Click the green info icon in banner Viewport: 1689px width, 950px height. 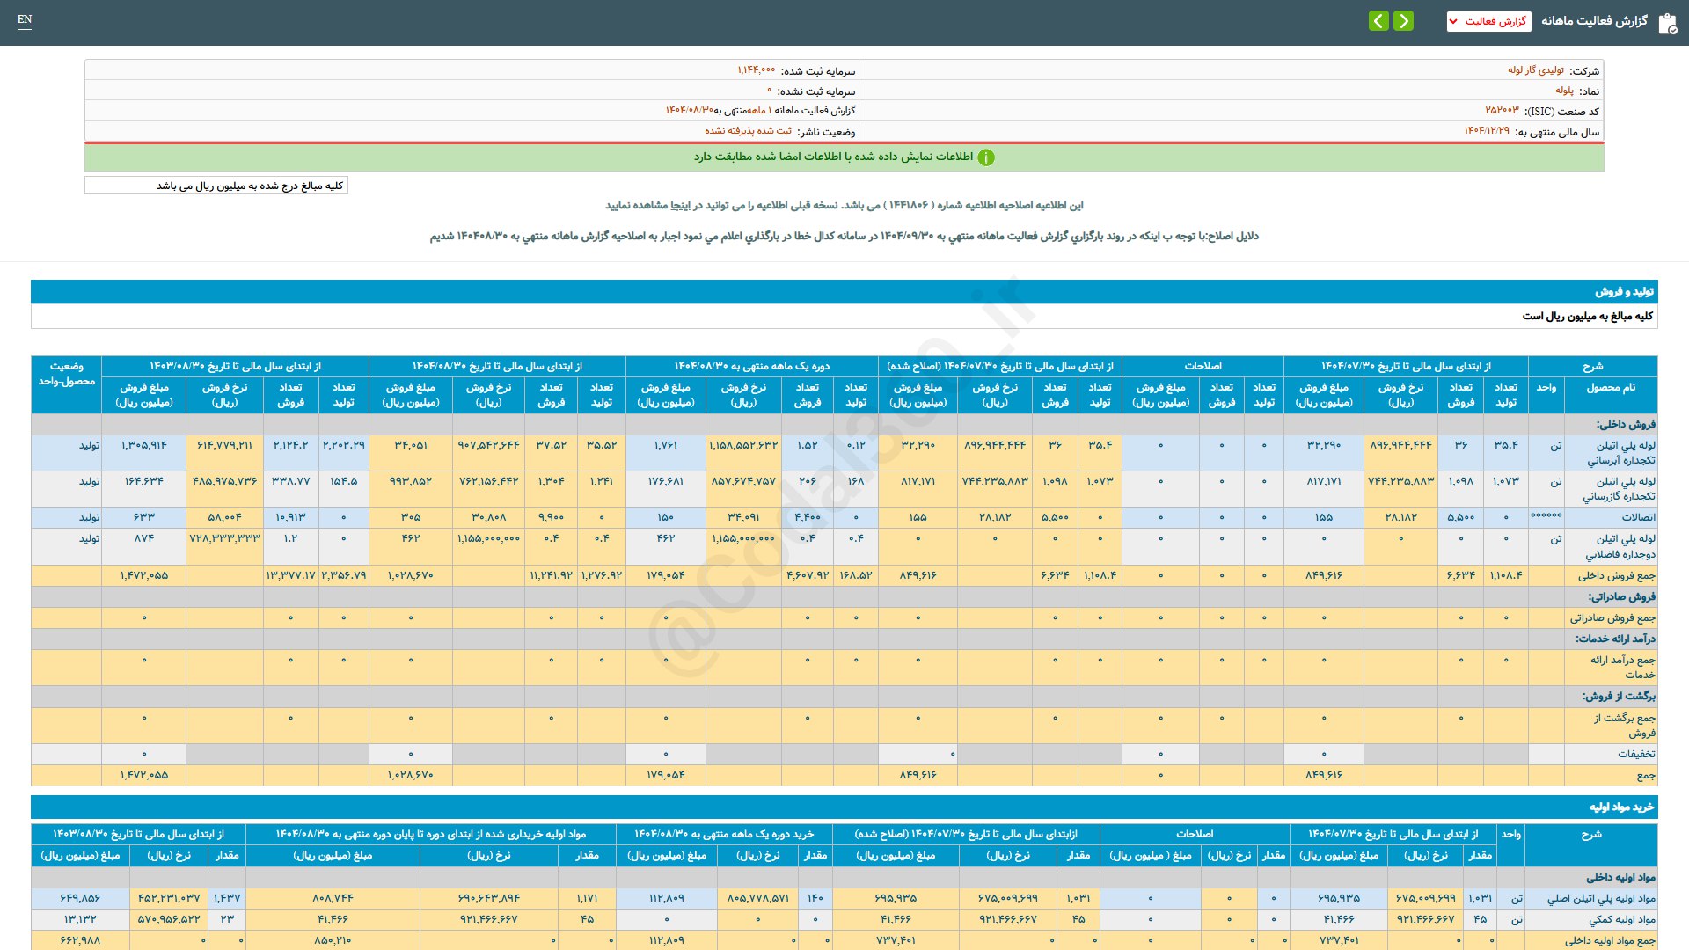tap(986, 157)
